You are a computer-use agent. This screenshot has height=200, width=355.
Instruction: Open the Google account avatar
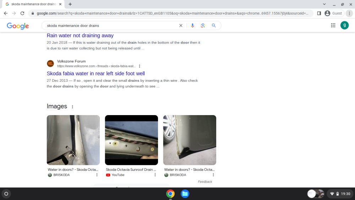(345, 25)
